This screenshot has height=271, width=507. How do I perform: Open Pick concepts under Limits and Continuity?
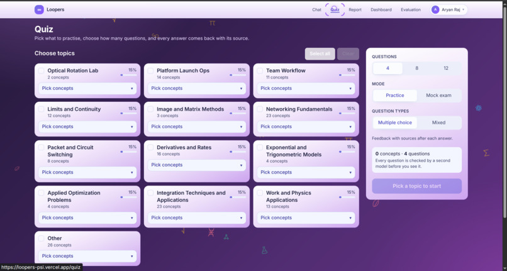[x=87, y=127]
